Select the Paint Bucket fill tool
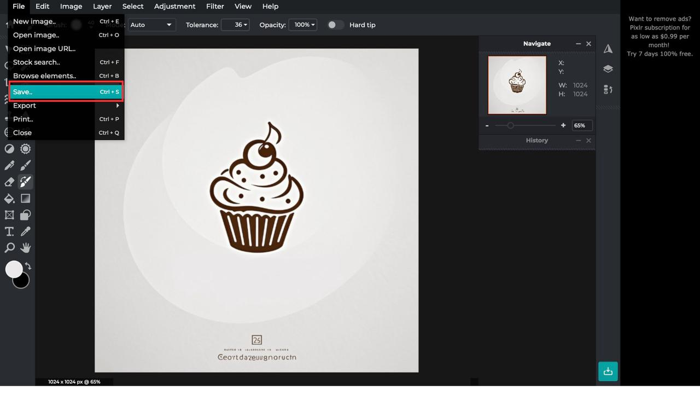 click(9, 198)
